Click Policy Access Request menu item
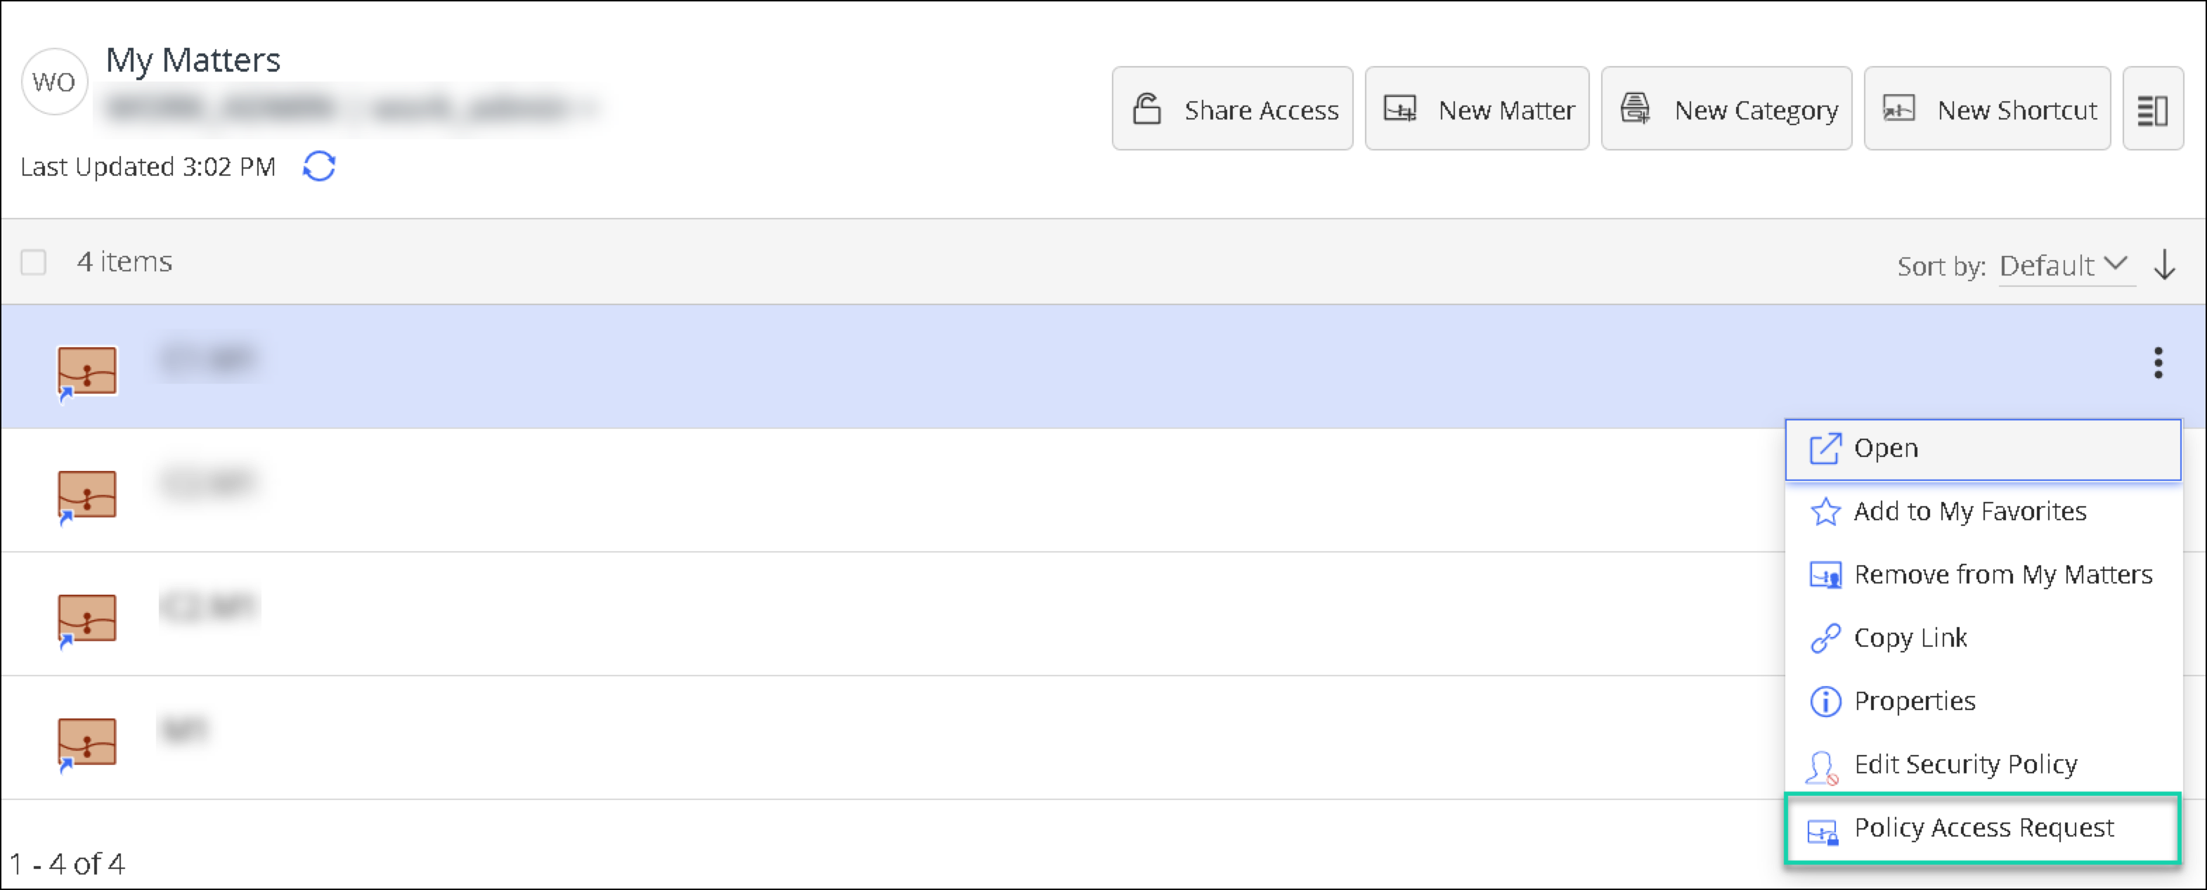 [1983, 828]
